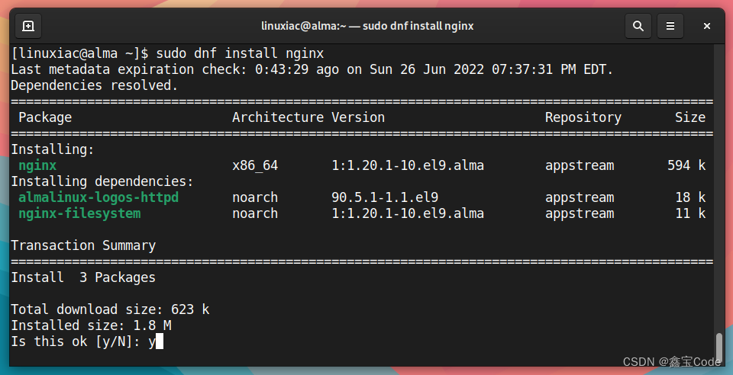Click the Repository column header
Image resolution: width=733 pixels, height=375 pixels.
(x=583, y=117)
